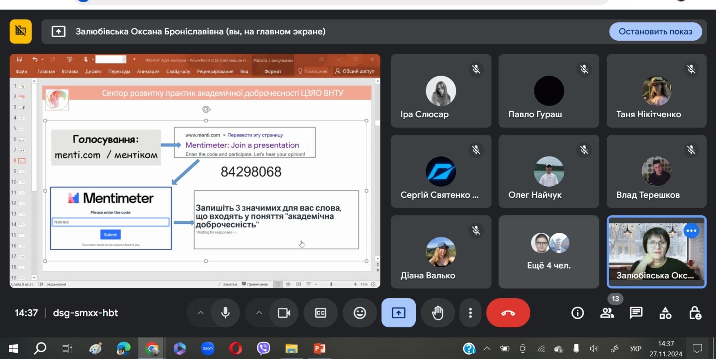
Task: Click the blue screen share button
Action: click(398, 313)
